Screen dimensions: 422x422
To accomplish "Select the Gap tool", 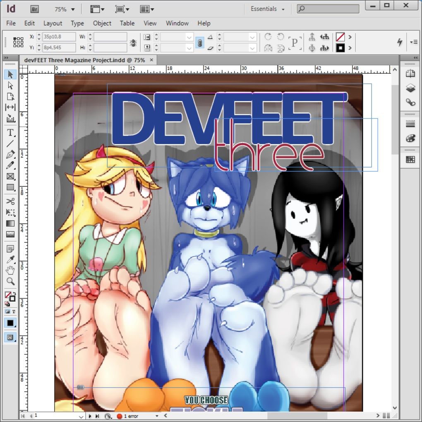I will point(10,107).
